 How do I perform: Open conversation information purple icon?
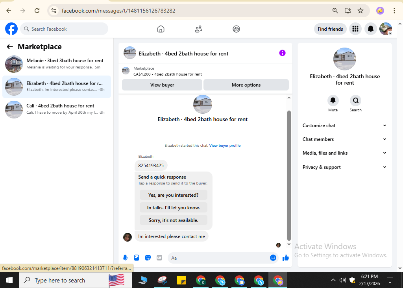click(x=282, y=53)
